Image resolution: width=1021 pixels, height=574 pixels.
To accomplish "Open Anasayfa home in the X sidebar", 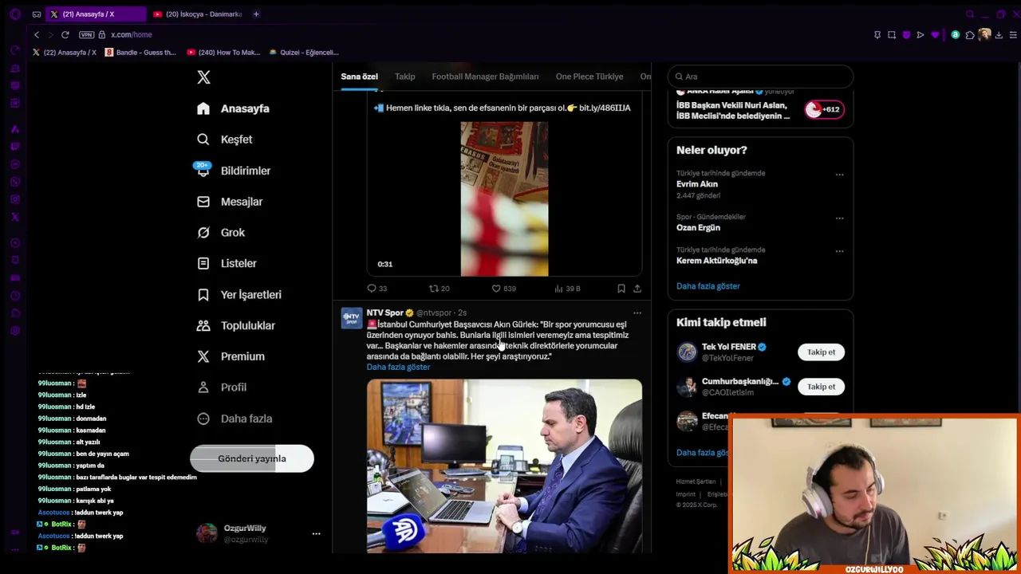I will click(x=234, y=108).
